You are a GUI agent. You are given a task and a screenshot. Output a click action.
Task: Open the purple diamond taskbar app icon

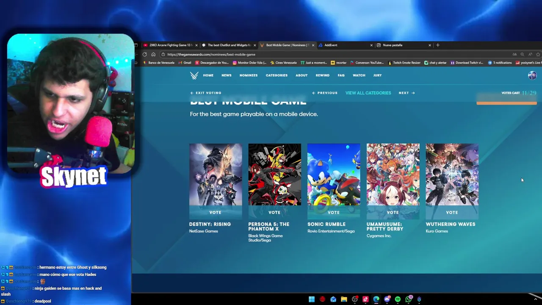[419, 299]
